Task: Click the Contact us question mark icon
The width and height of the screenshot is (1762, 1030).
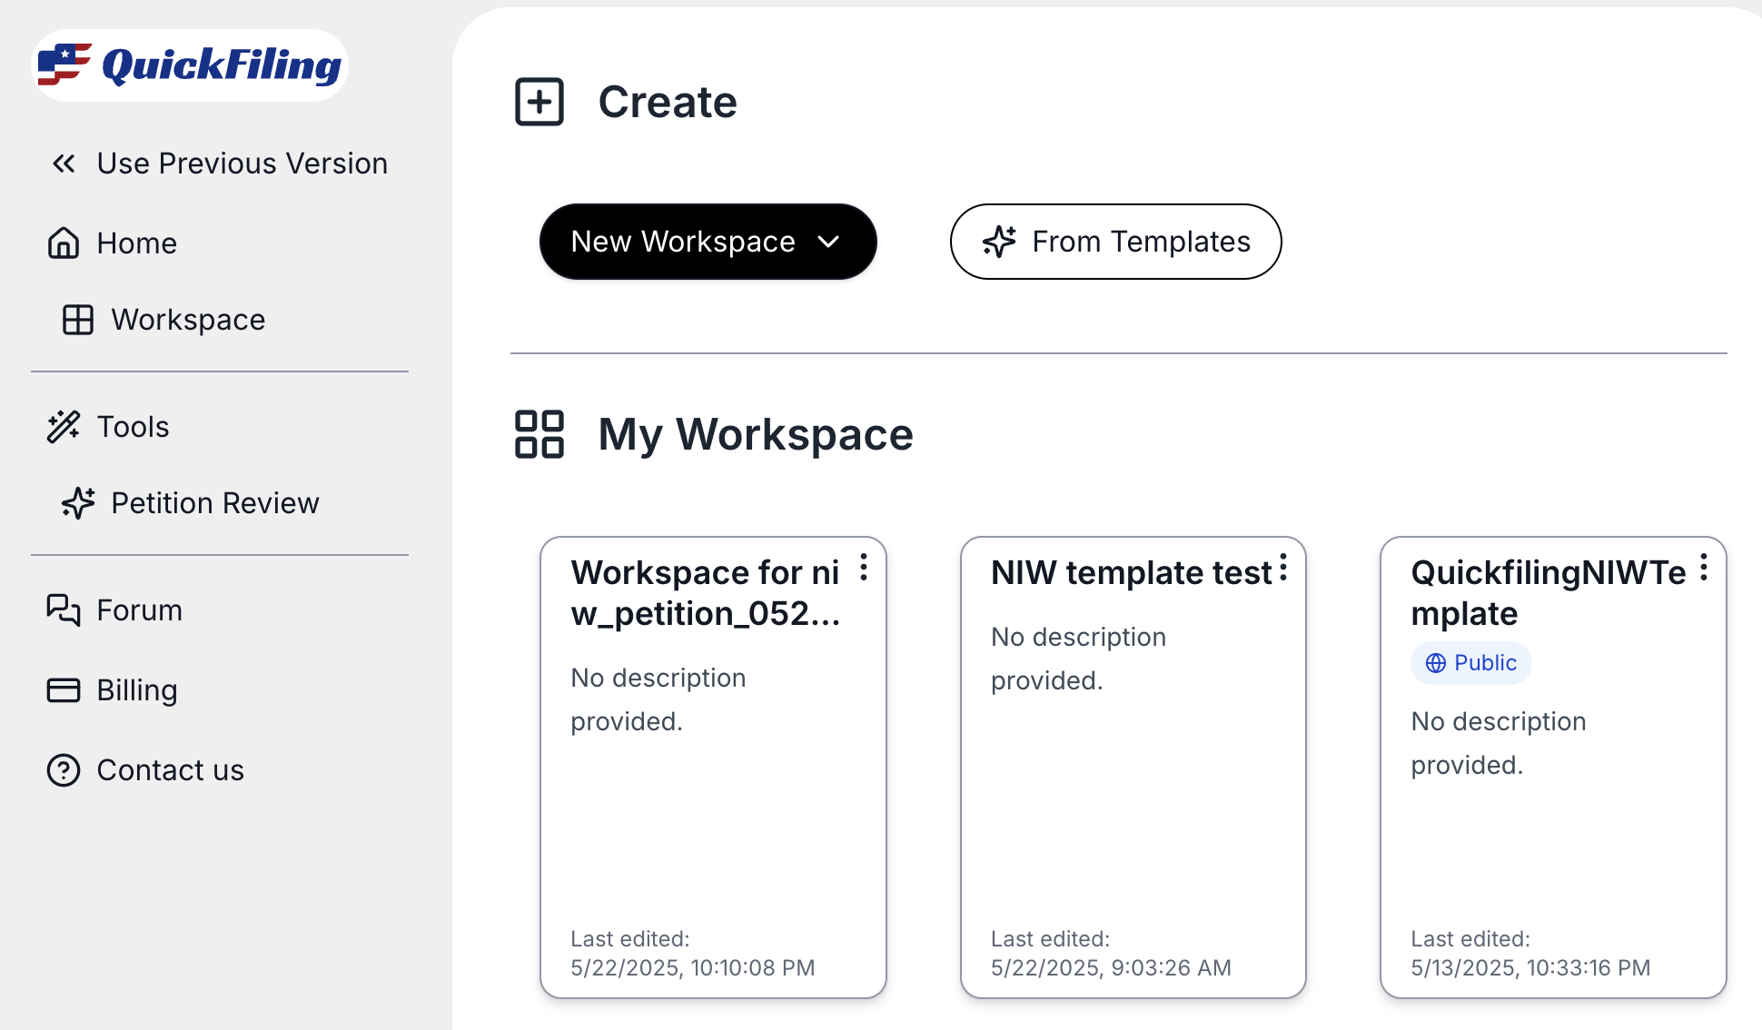Action: (x=64, y=770)
